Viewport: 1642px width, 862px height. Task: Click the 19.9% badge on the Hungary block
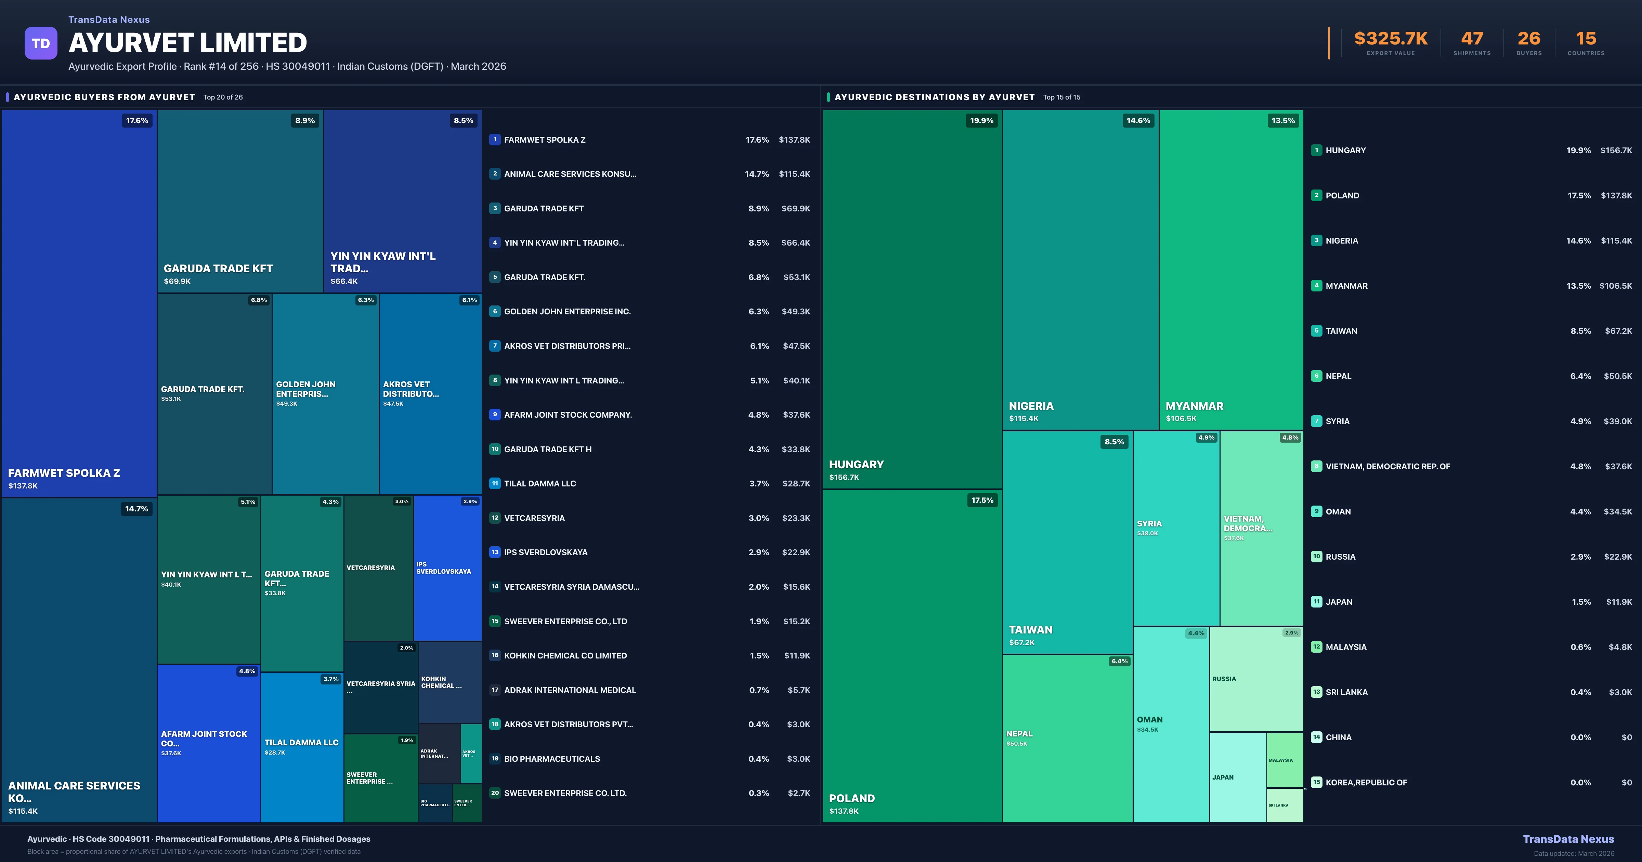(x=981, y=120)
